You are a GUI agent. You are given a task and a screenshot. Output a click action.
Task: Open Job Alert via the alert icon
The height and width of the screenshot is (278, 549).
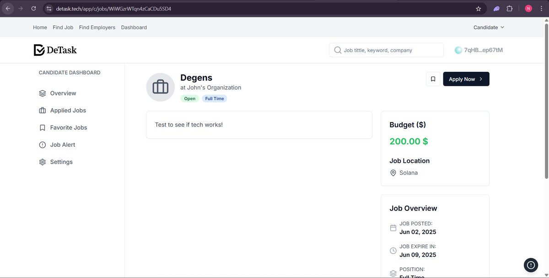point(42,144)
